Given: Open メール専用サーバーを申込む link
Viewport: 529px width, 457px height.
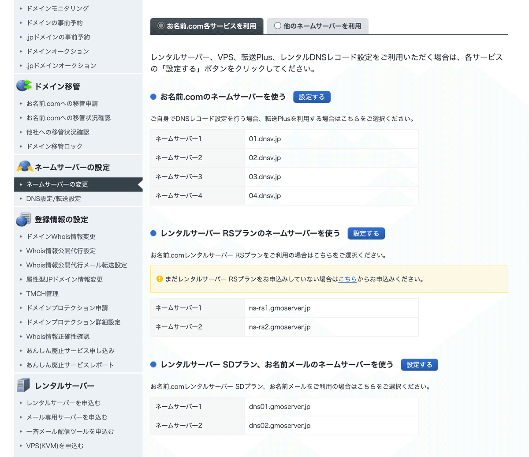Looking at the screenshot, I should pos(67,417).
